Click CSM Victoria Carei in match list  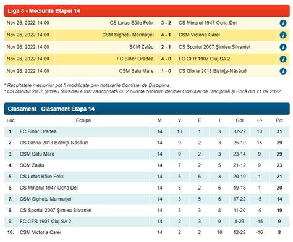199,35
